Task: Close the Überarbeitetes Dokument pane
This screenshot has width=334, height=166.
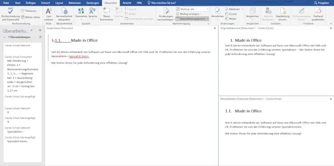Action: 331,99
